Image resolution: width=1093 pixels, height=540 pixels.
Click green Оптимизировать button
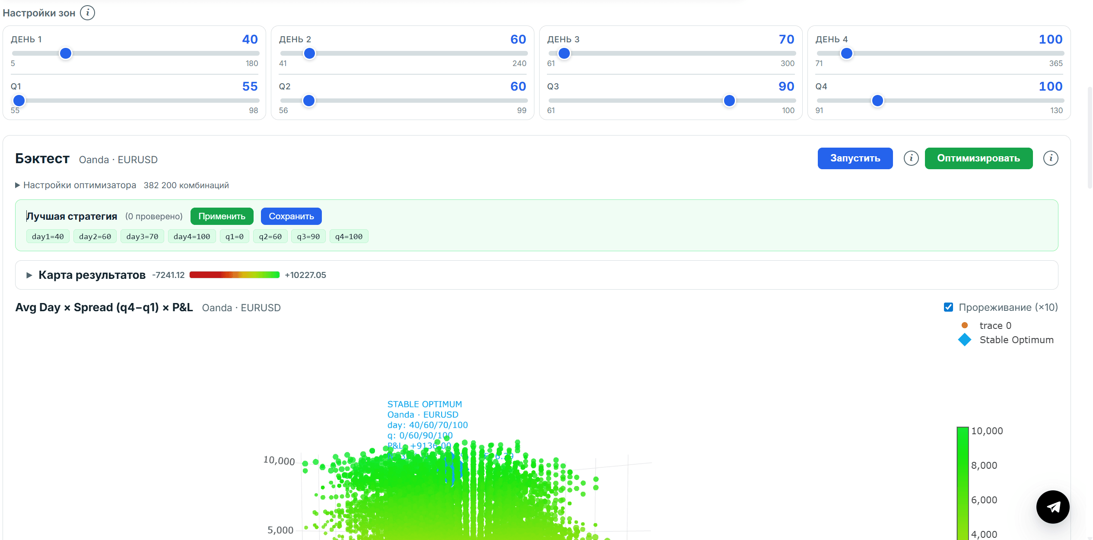tap(979, 158)
